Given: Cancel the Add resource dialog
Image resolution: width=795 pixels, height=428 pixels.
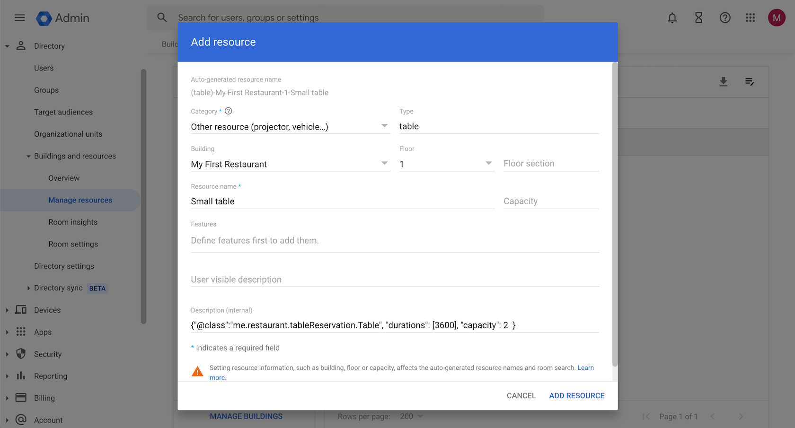Looking at the screenshot, I should 521,396.
